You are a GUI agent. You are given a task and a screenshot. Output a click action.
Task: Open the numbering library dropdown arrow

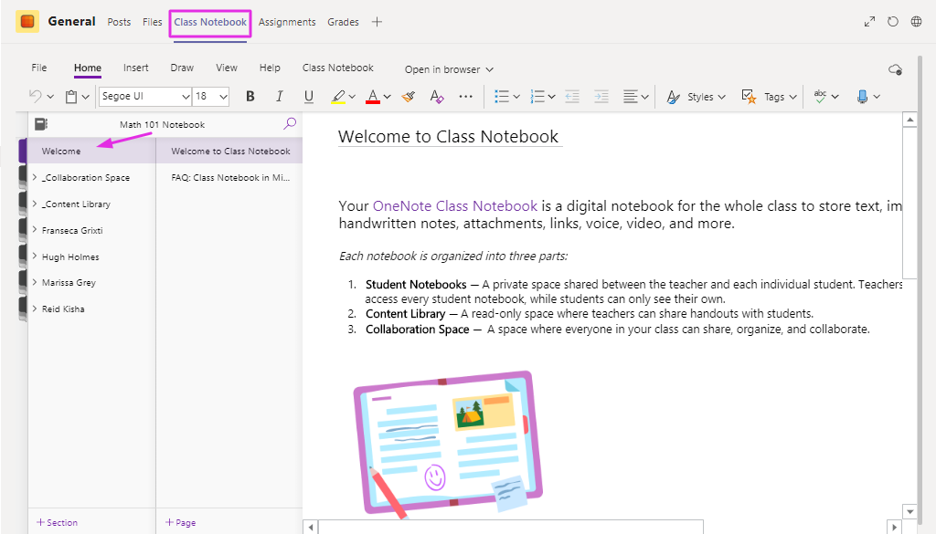click(x=551, y=97)
